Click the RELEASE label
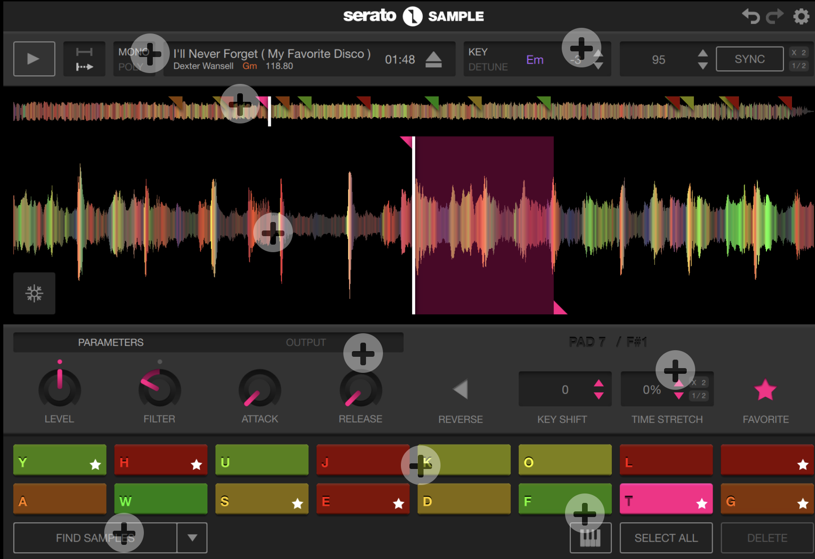Image resolution: width=815 pixels, height=559 pixels. pos(360,419)
